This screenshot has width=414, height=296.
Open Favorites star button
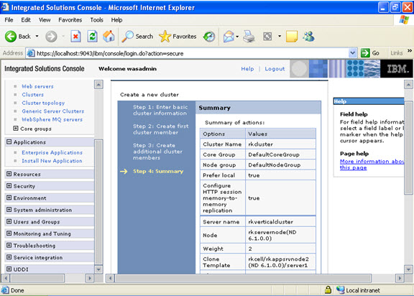pos(178,37)
